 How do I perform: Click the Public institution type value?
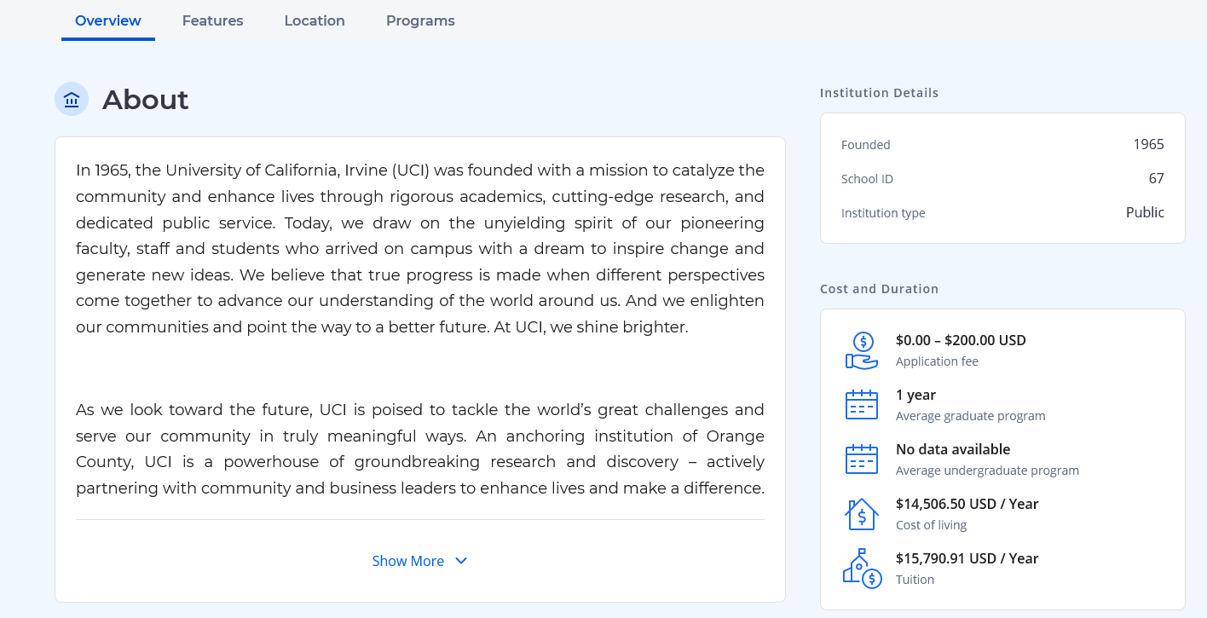point(1145,212)
